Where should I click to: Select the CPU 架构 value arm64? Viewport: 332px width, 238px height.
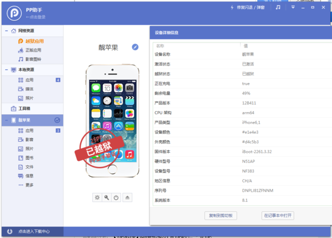click(x=248, y=113)
